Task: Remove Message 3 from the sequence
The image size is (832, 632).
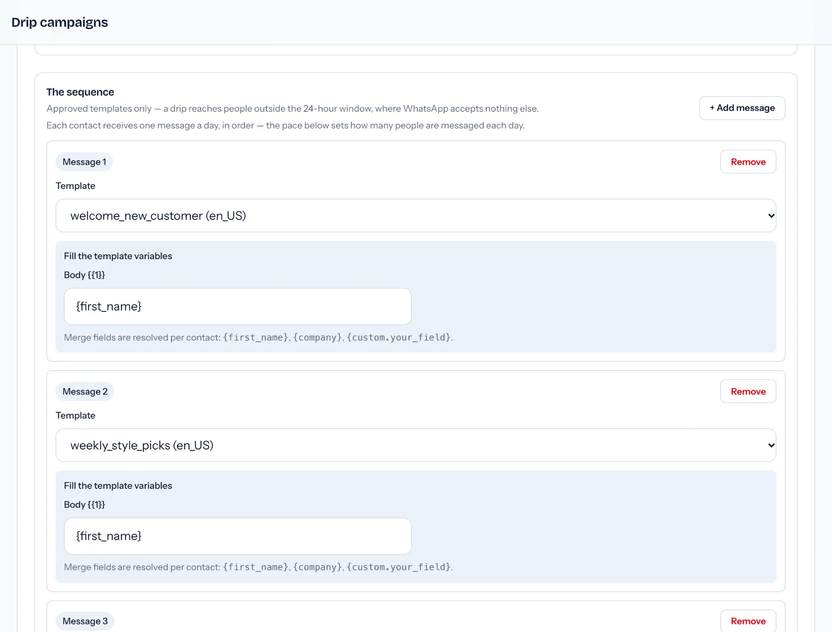Action: pyautogui.click(x=748, y=621)
